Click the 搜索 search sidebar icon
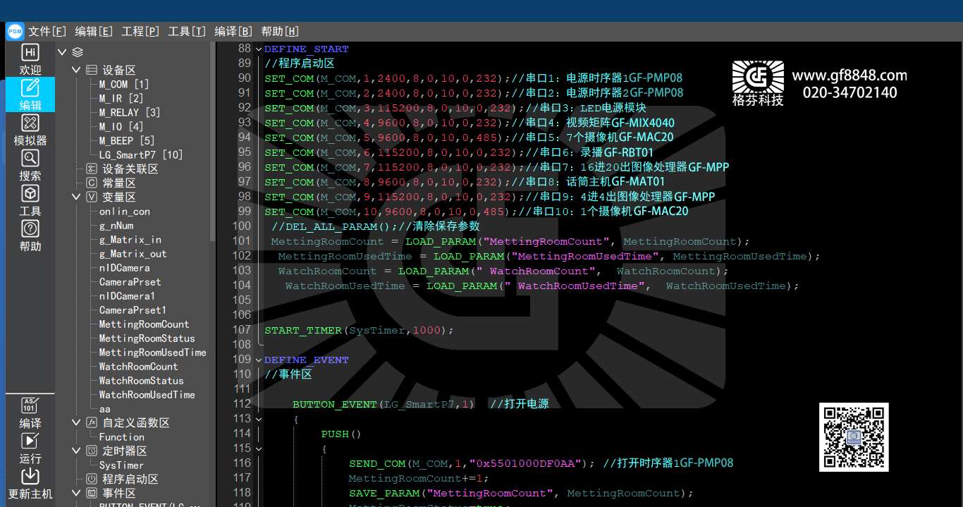This screenshot has height=507, width=963. click(30, 165)
